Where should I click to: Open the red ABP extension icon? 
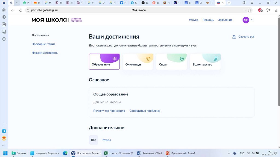tap(260, 10)
